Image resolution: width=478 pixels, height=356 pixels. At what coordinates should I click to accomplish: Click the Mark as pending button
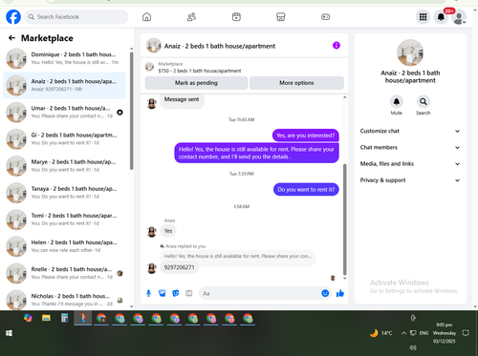click(x=196, y=83)
